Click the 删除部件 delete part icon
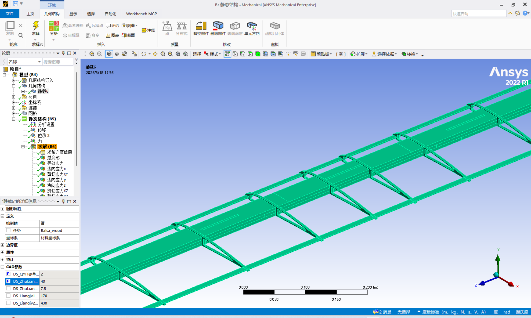This screenshot has height=318, width=531. (218, 26)
